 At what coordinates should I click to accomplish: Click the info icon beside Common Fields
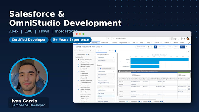coord(89,54)
